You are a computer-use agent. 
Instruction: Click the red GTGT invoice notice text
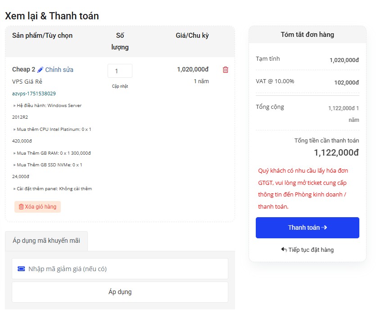pyautogui.click(x=303, y=189)
